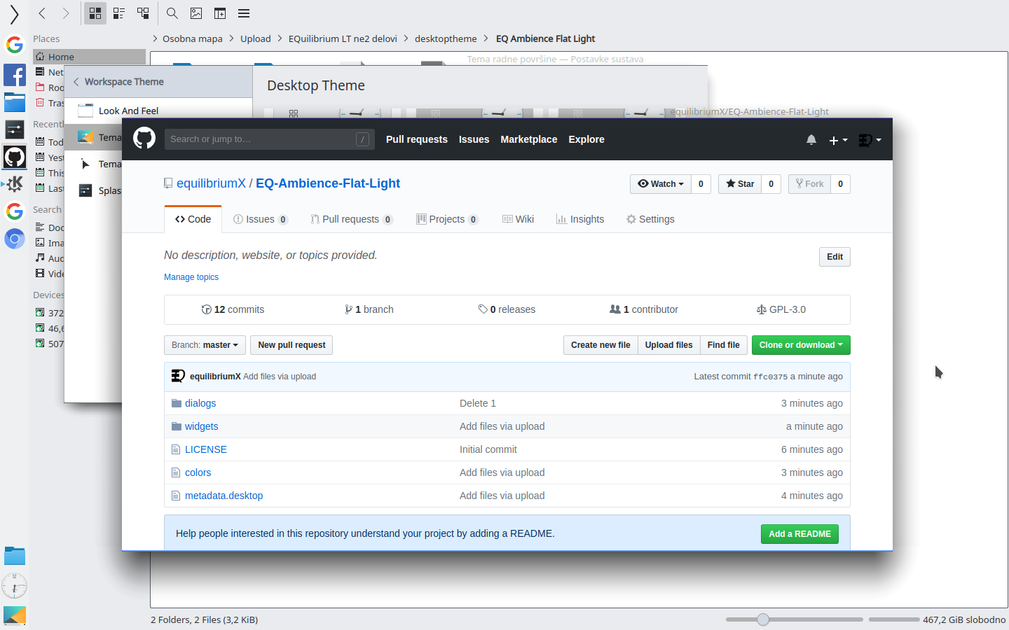Click 'desktoptheme' in Dolphin breadcrumb
Screen dimensions: 1009x630
(x=446, y=38)
